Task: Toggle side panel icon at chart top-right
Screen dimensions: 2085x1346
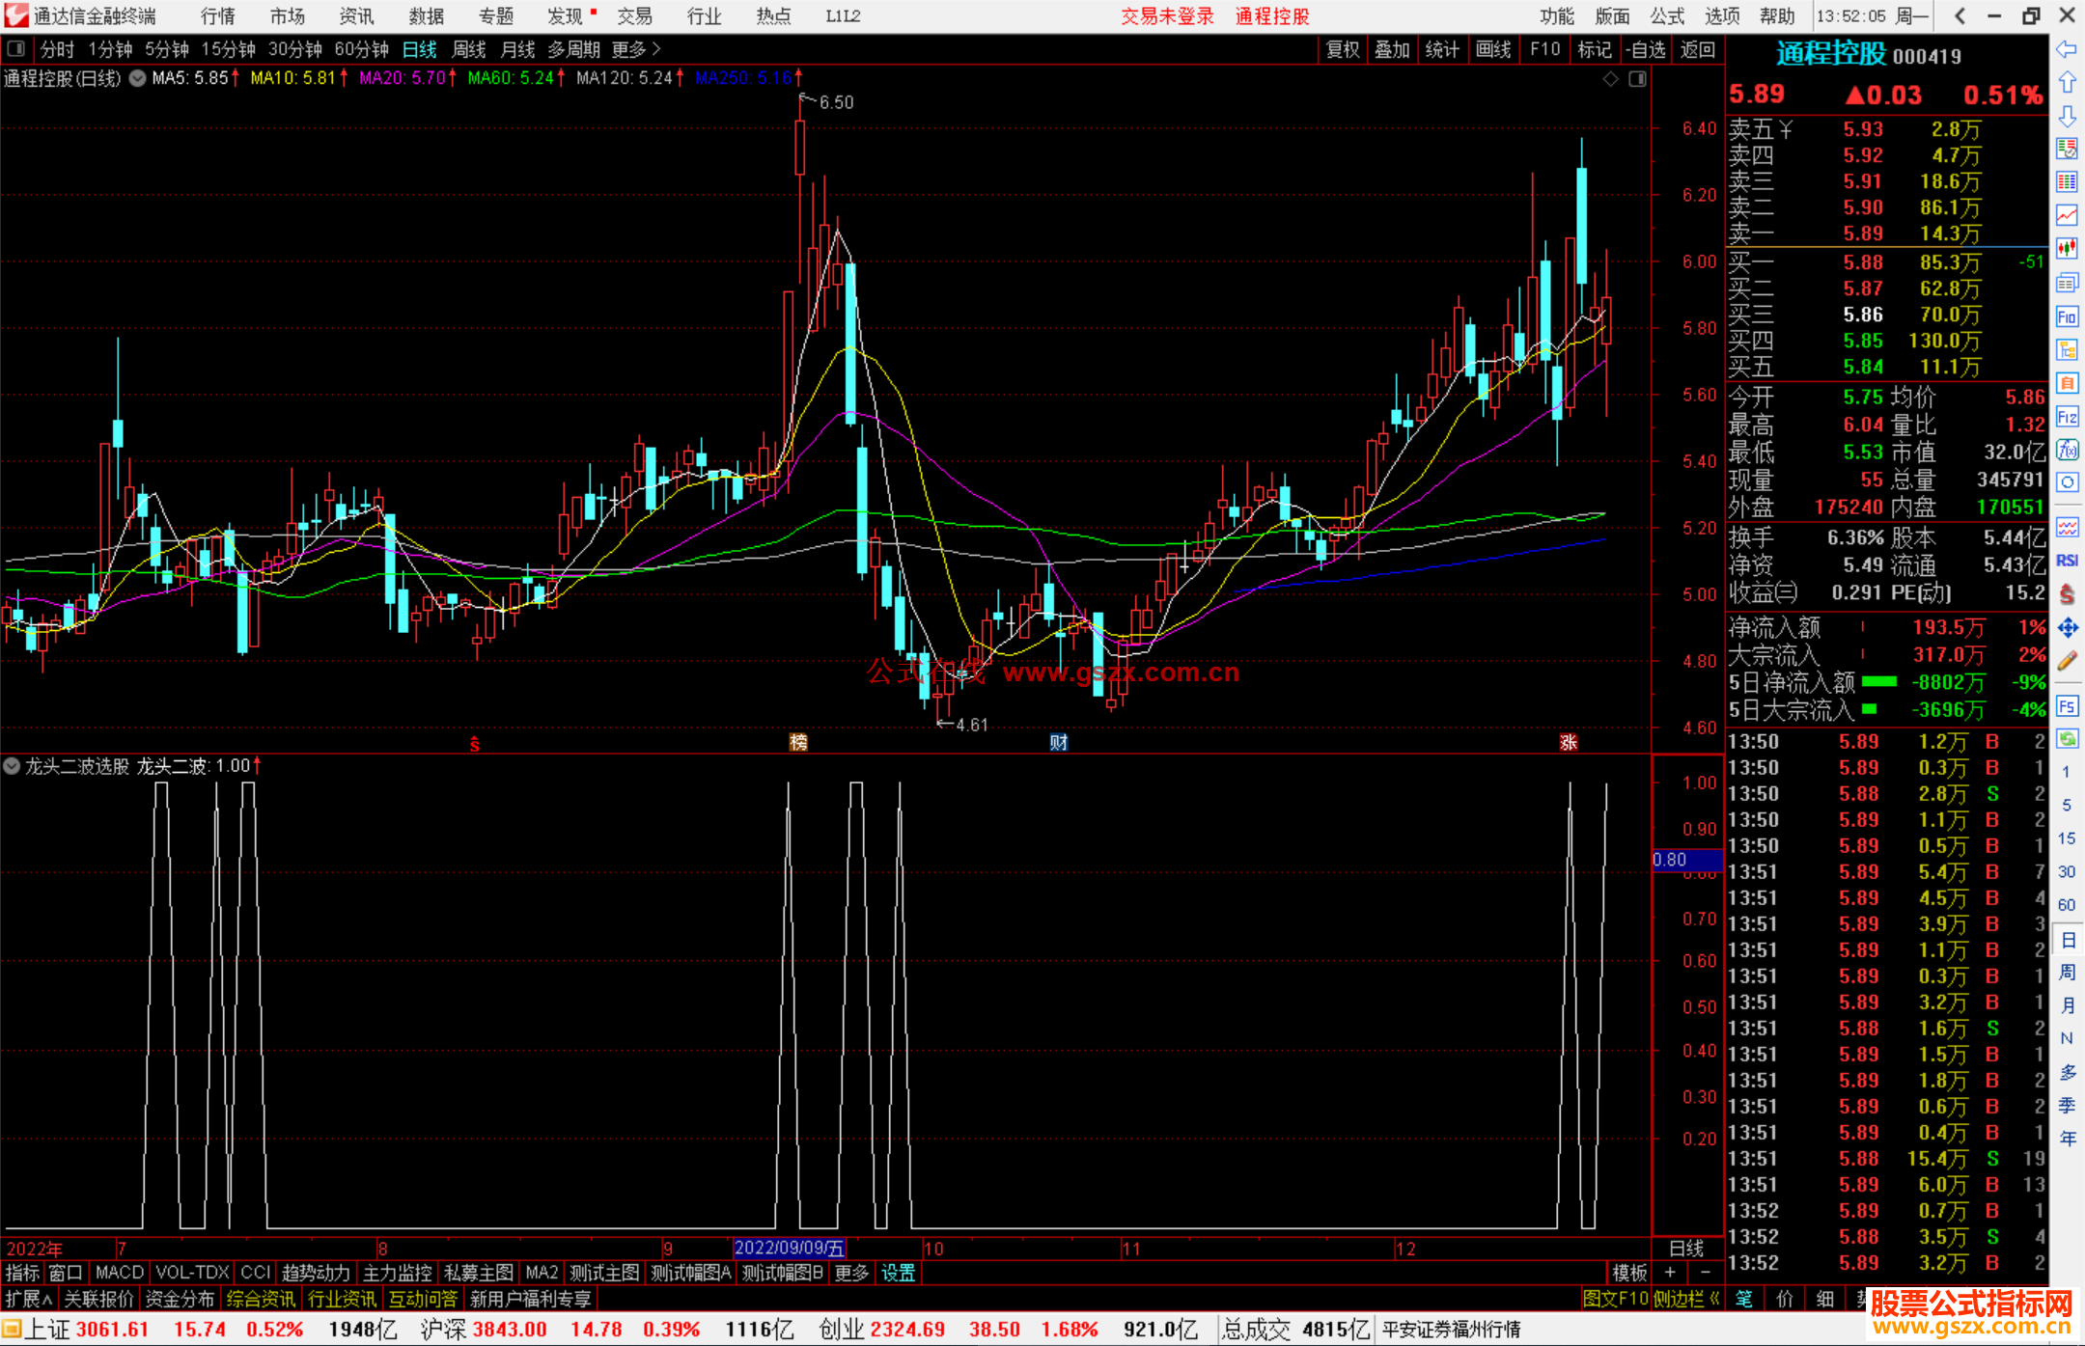Action: 1638,79
